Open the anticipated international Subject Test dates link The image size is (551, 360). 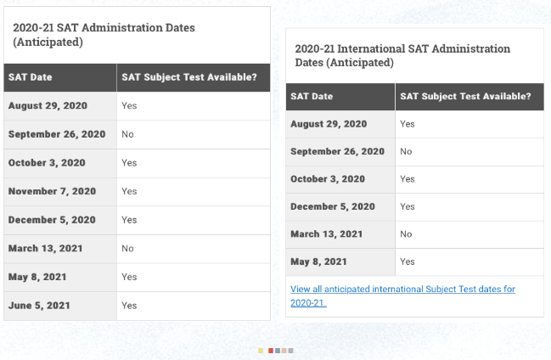click(x=402, y=295)
